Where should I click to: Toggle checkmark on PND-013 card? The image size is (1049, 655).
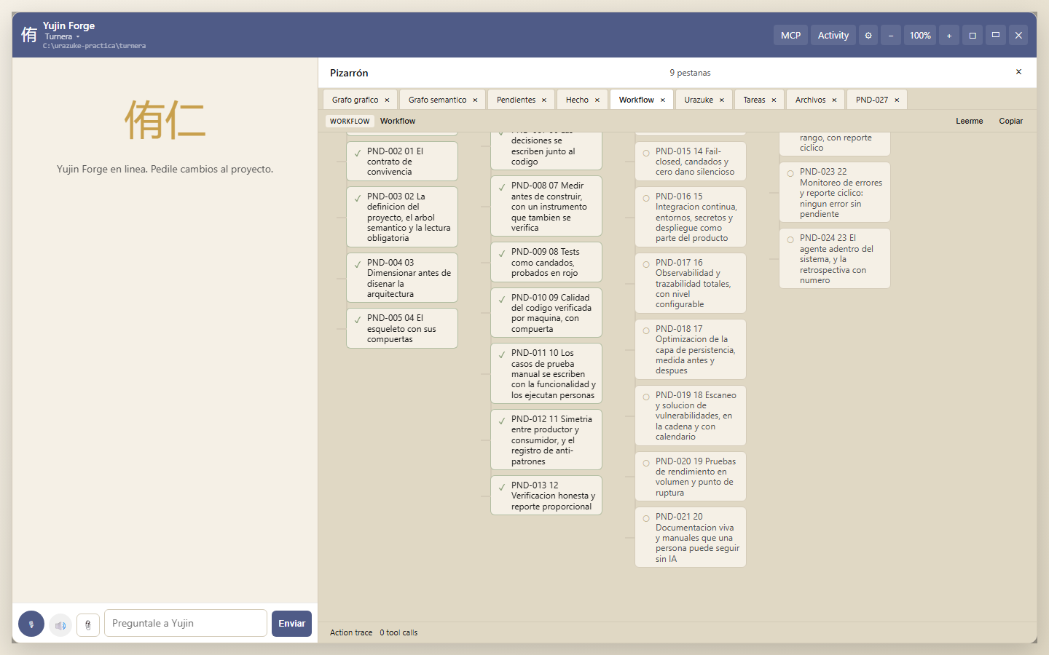coord(501,488)
